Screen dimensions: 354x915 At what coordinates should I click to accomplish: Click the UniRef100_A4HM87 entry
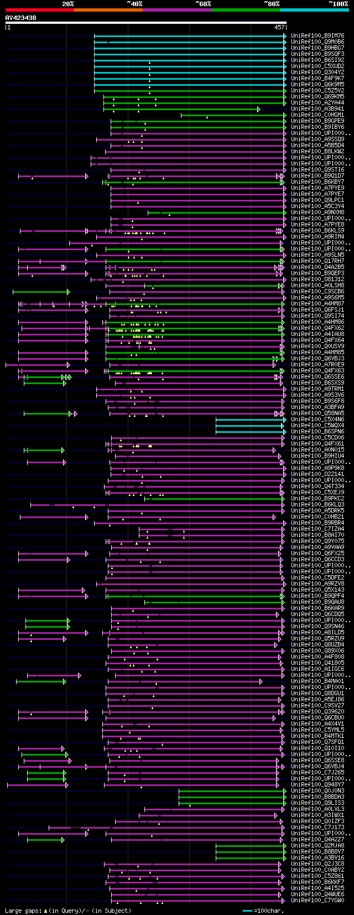[x=317, y=304]
